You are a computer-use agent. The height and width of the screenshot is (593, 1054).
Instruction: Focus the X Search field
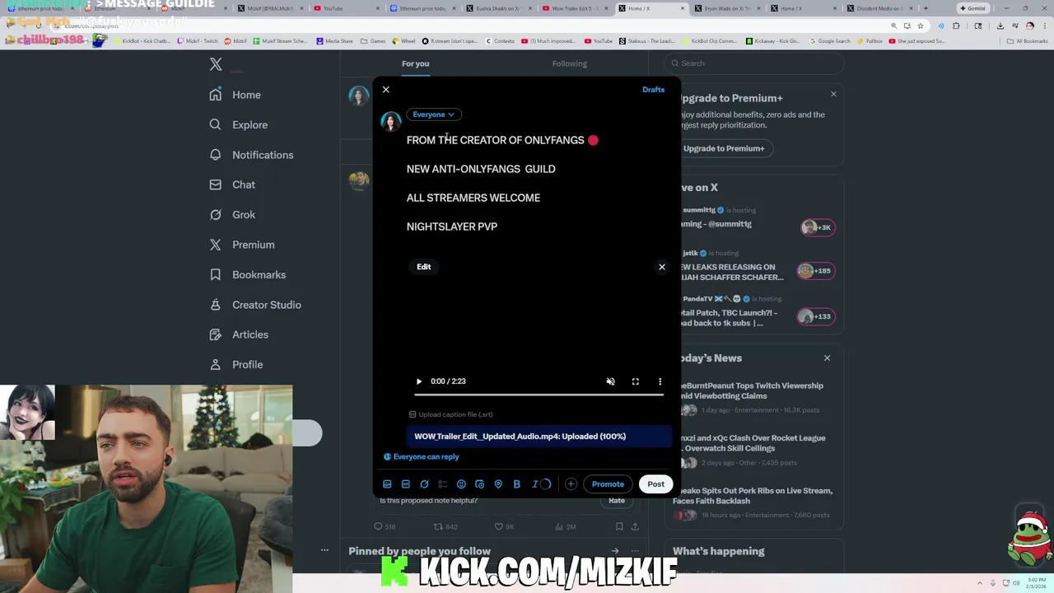[753, 63]
